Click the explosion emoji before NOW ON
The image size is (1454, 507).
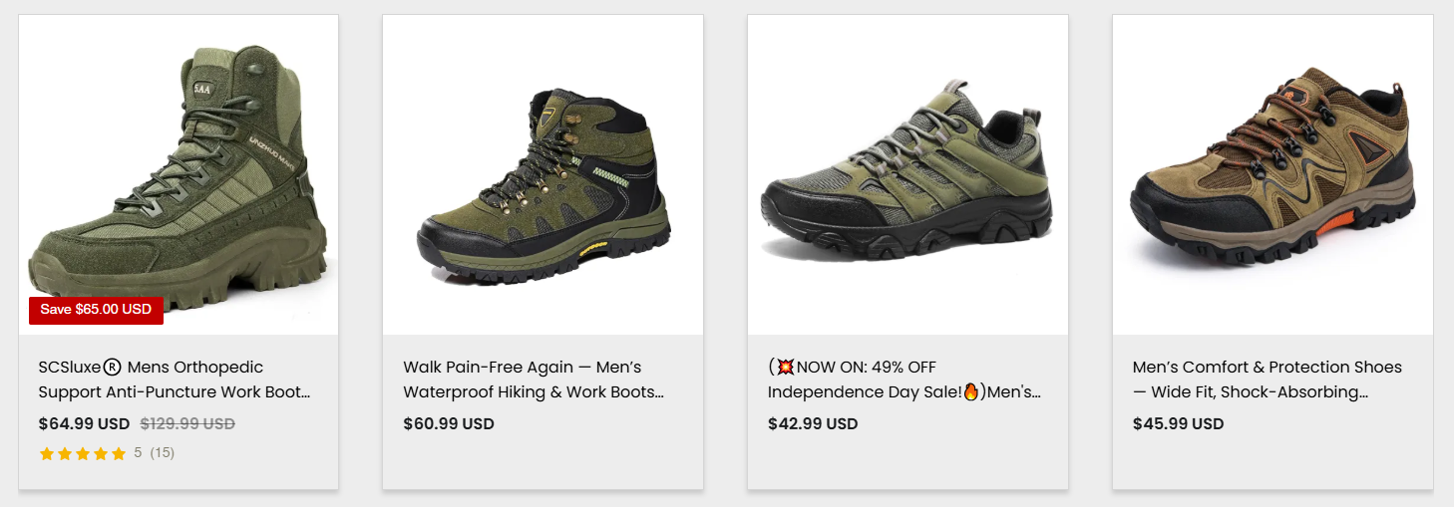786,368
